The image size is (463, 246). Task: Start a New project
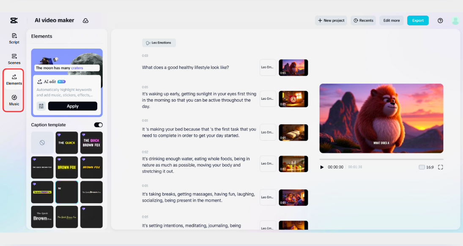pyautogui.click(x=331, y=20)
